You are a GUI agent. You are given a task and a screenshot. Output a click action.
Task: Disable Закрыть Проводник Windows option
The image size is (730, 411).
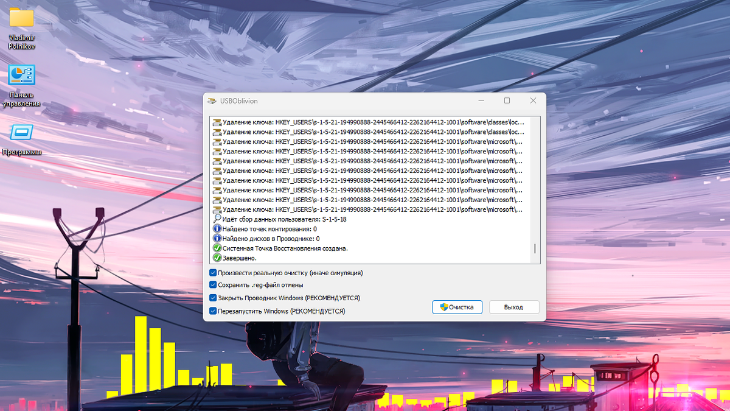(213, 298)
